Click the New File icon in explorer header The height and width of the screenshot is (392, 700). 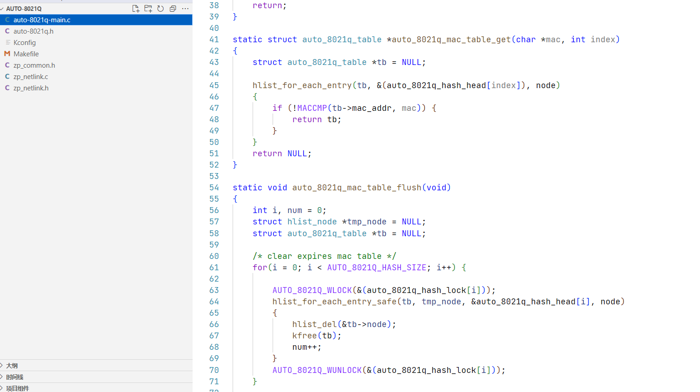(x=135, y=9)
